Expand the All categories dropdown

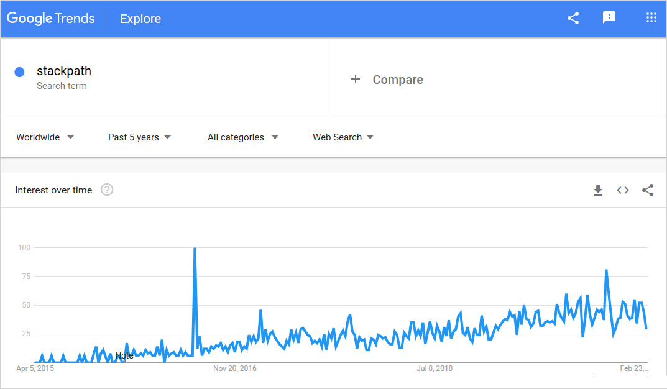click(x=243, y=137)
